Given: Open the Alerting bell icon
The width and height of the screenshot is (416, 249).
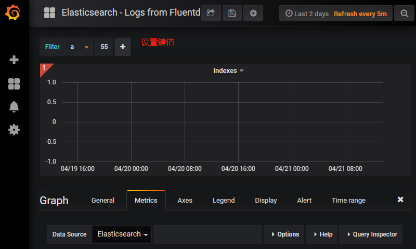Looking at the screenshot, I should coord(14,107).
